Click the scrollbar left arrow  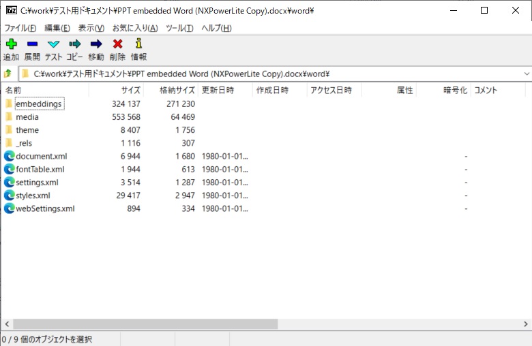tap(7, 324)
